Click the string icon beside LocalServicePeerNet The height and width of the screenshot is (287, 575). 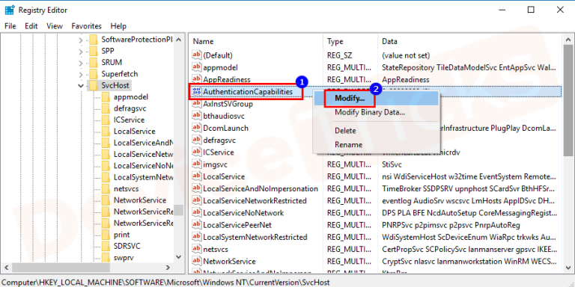pos(198,225)
